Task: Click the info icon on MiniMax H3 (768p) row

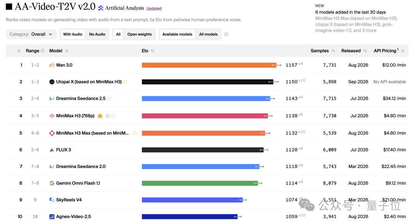Action: (107, 116)
